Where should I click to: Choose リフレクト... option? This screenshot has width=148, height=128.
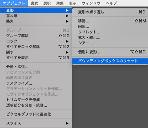(110, 32)
